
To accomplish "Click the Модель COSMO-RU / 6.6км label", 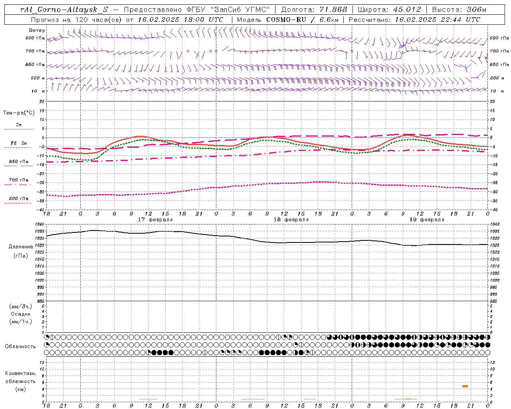I will (287, 20).
